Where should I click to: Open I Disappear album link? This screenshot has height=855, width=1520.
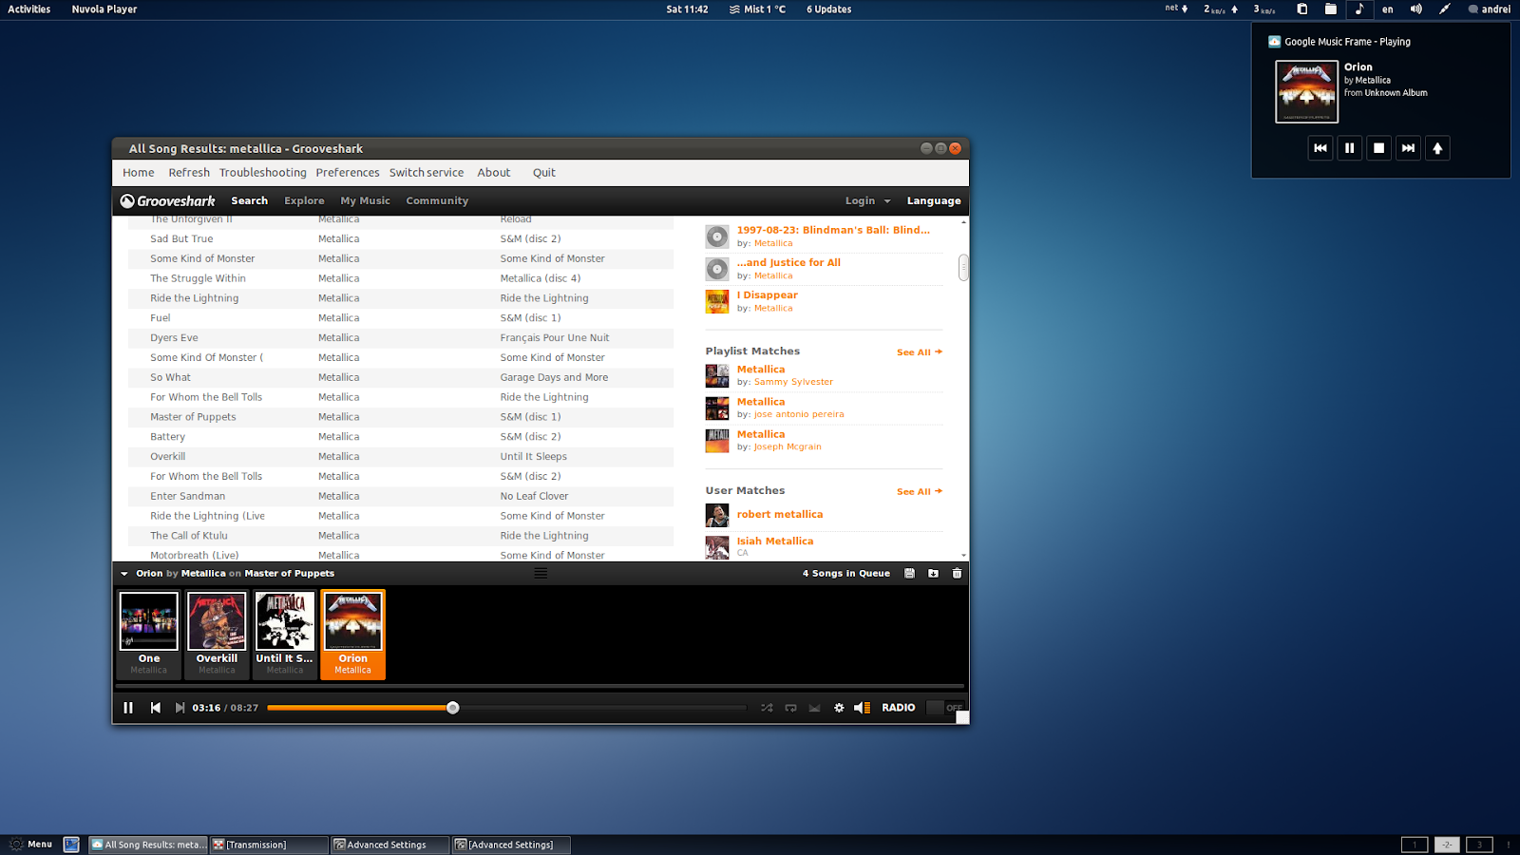click(x=768, y=295)
